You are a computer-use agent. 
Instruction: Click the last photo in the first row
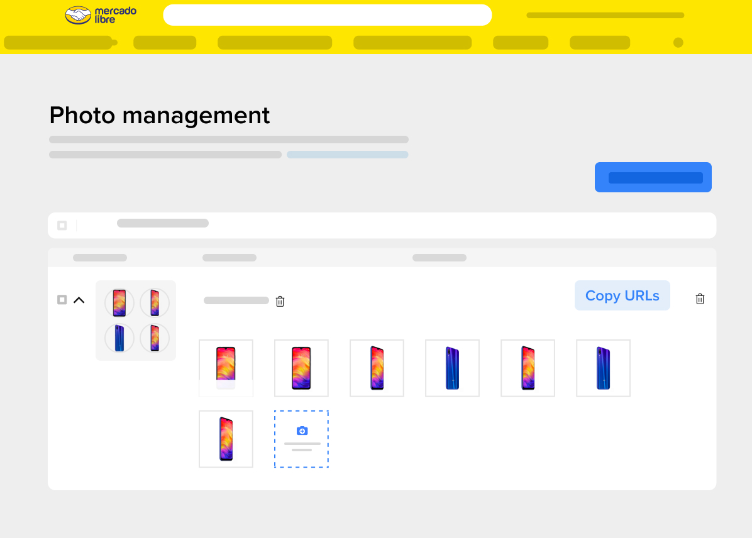click(x=603, y=368)
